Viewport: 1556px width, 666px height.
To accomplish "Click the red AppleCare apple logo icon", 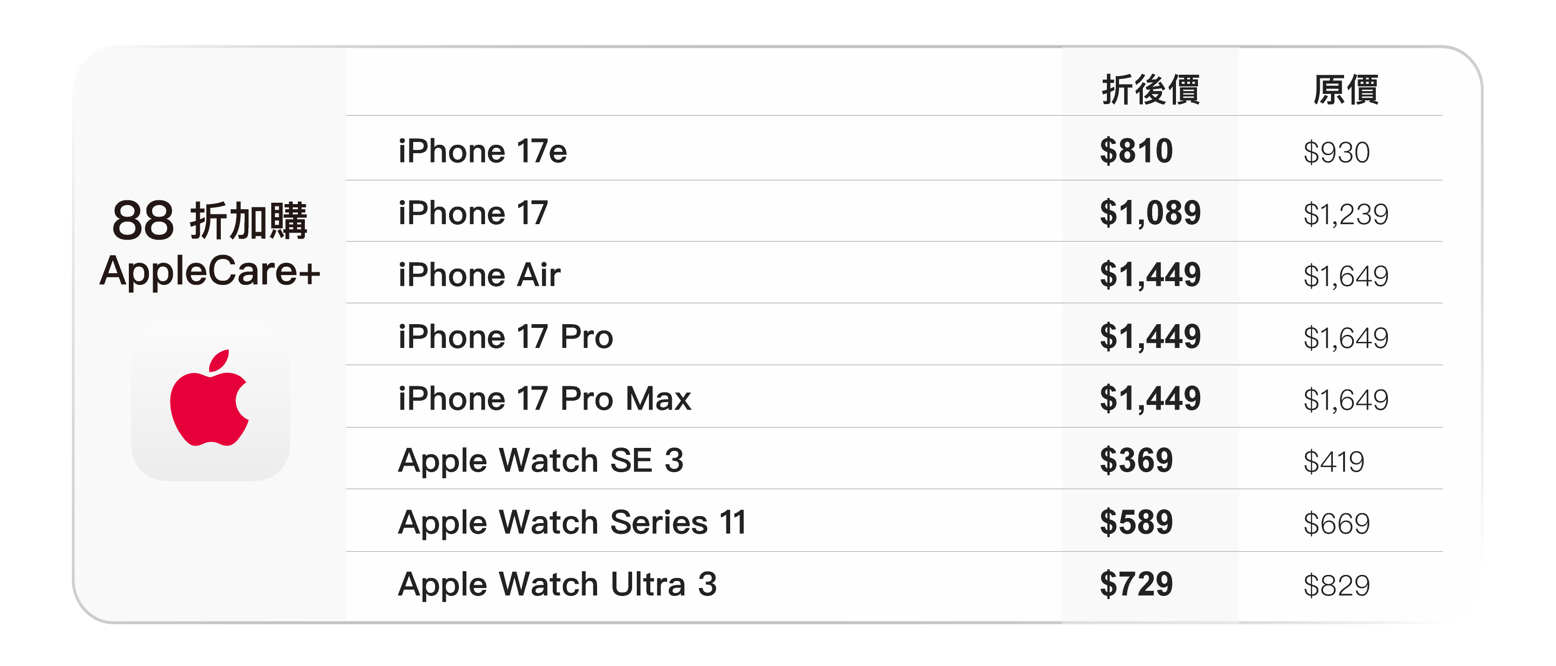I will 210,399.
